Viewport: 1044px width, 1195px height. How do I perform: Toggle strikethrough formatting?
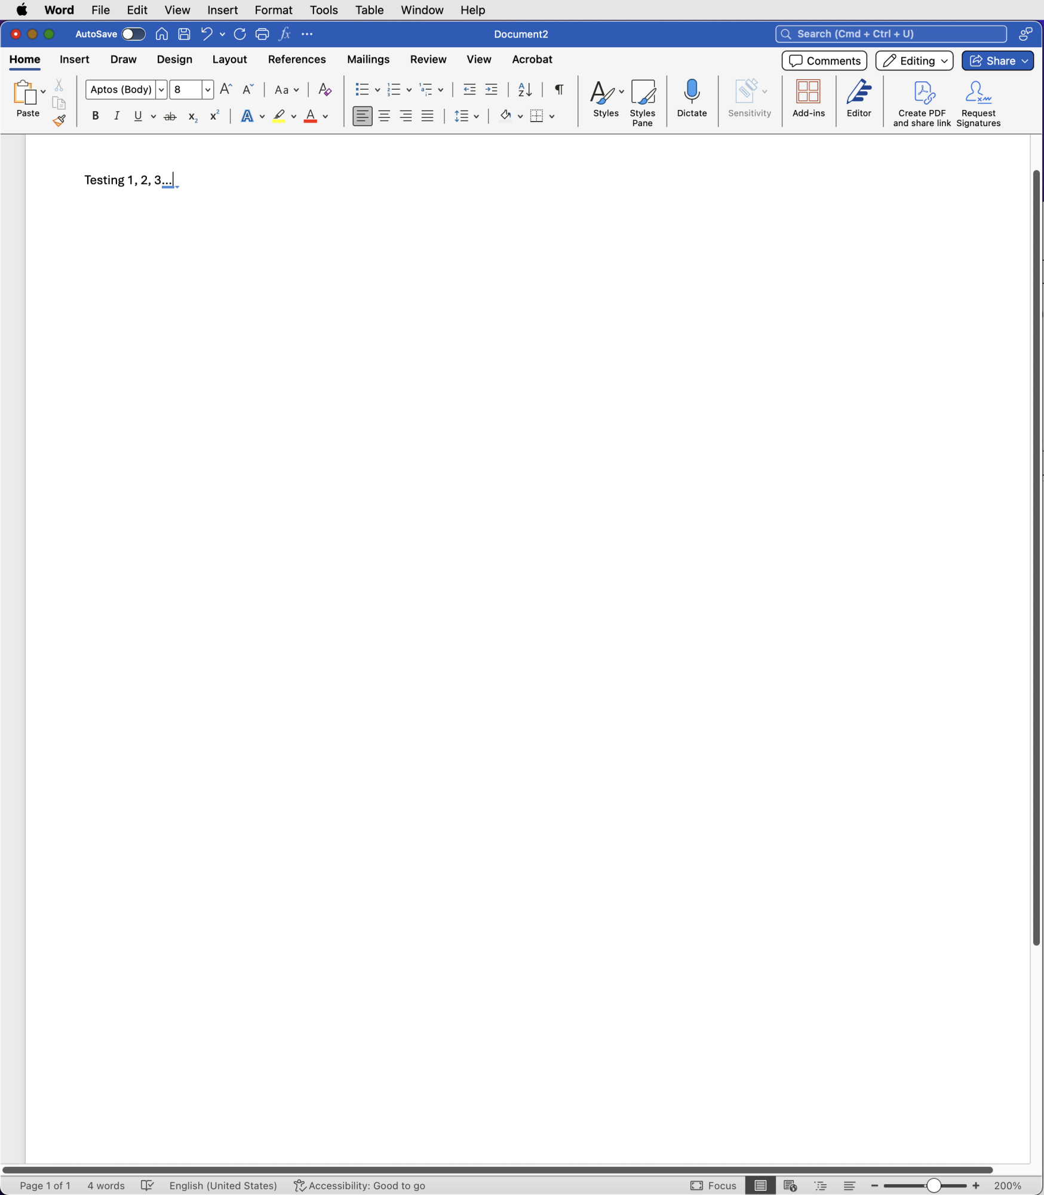(170, 117)
